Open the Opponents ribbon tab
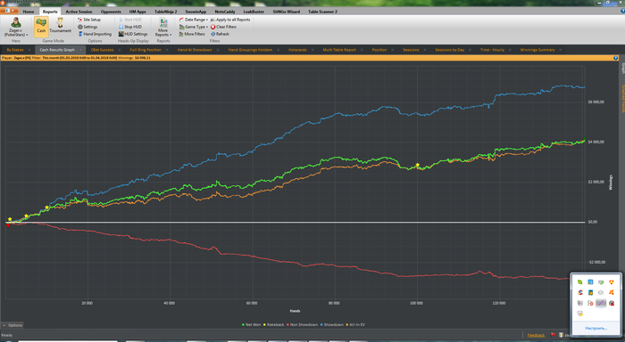The width and height of the screenshot is (625, 342). pos(111,12)
